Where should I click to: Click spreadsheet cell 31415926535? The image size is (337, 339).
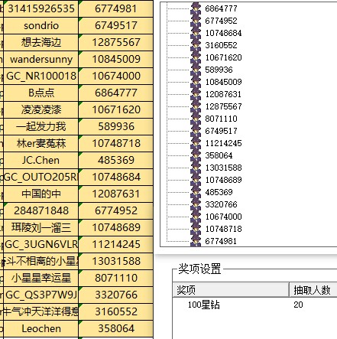(x=41, y=8)
